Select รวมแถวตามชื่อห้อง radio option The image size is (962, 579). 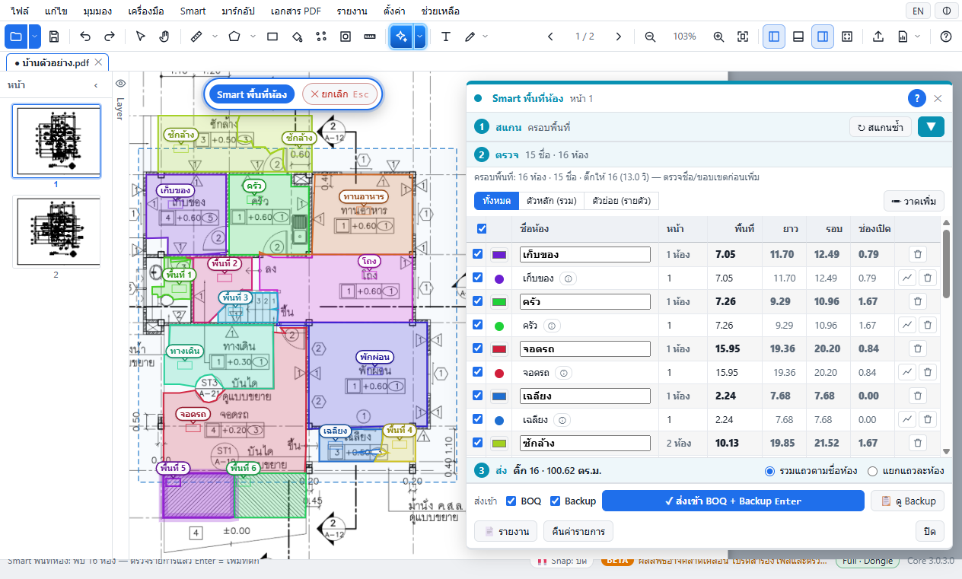[x=769, y=471]
